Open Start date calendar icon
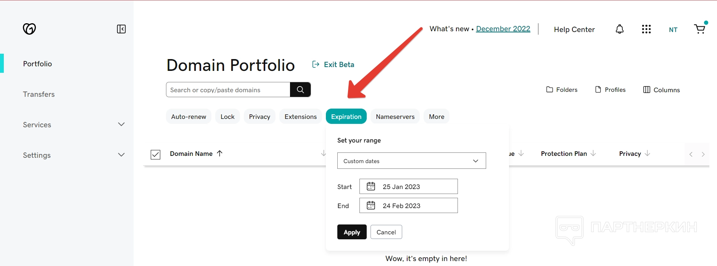717x266 pixels. tap(371, 186)
